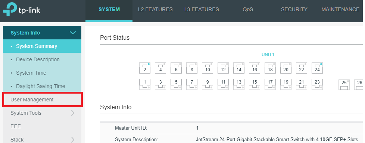The height and width of the screenshot is (143, 365).
Task: Expand the Stack chevron
Action: (73, 140)
